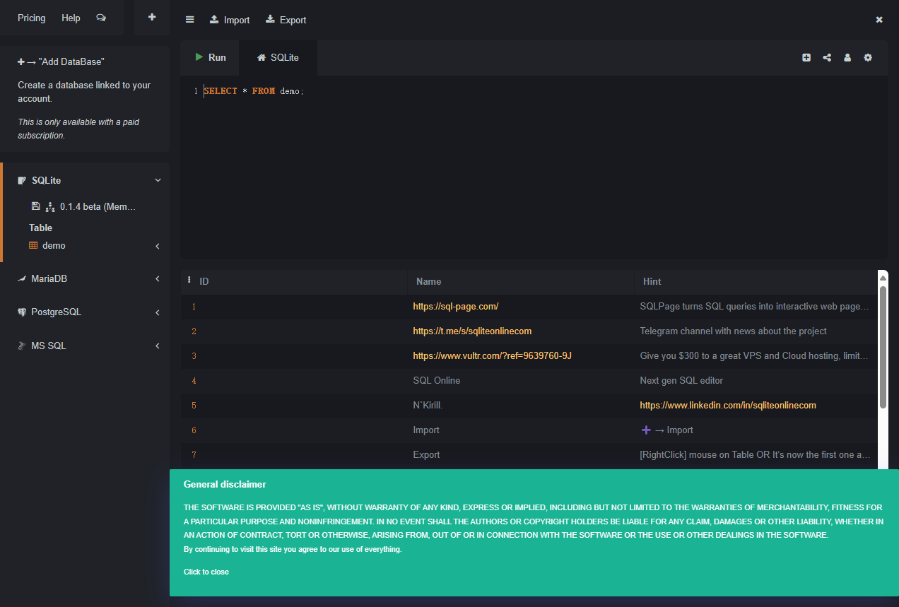The image size is (899, 607).
Task: Run the SQL query
Action: click(x=210, y=58)
